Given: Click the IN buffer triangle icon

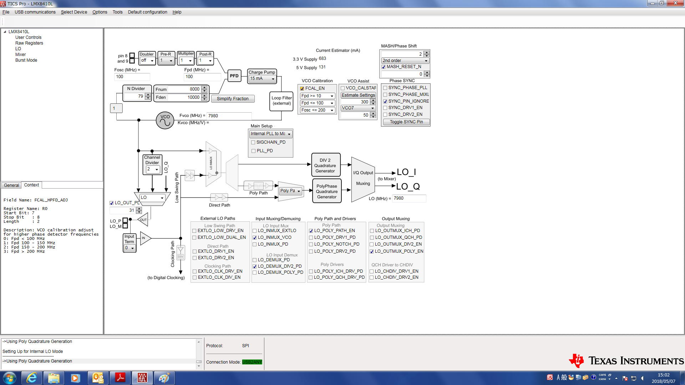Looking at the screenshot, I should pos(145,238).
